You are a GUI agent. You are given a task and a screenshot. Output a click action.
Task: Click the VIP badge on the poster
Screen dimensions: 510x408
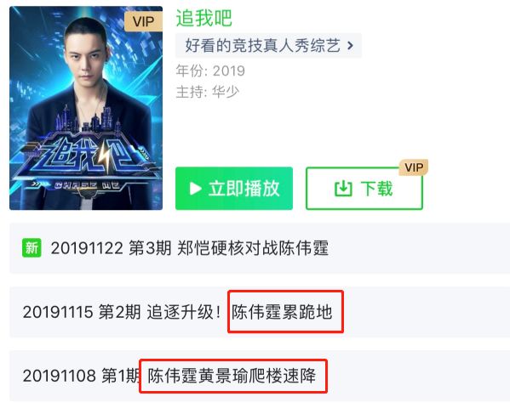coord(143,22)
